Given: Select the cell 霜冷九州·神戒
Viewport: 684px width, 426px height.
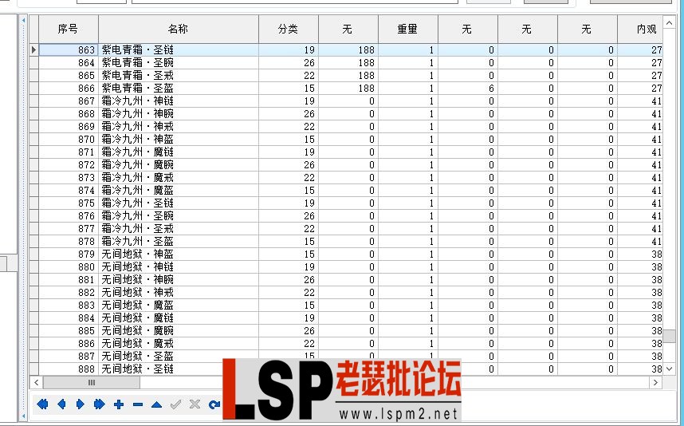Looking at the screenshot, I should pyautogui.click(x=179, y=127).
